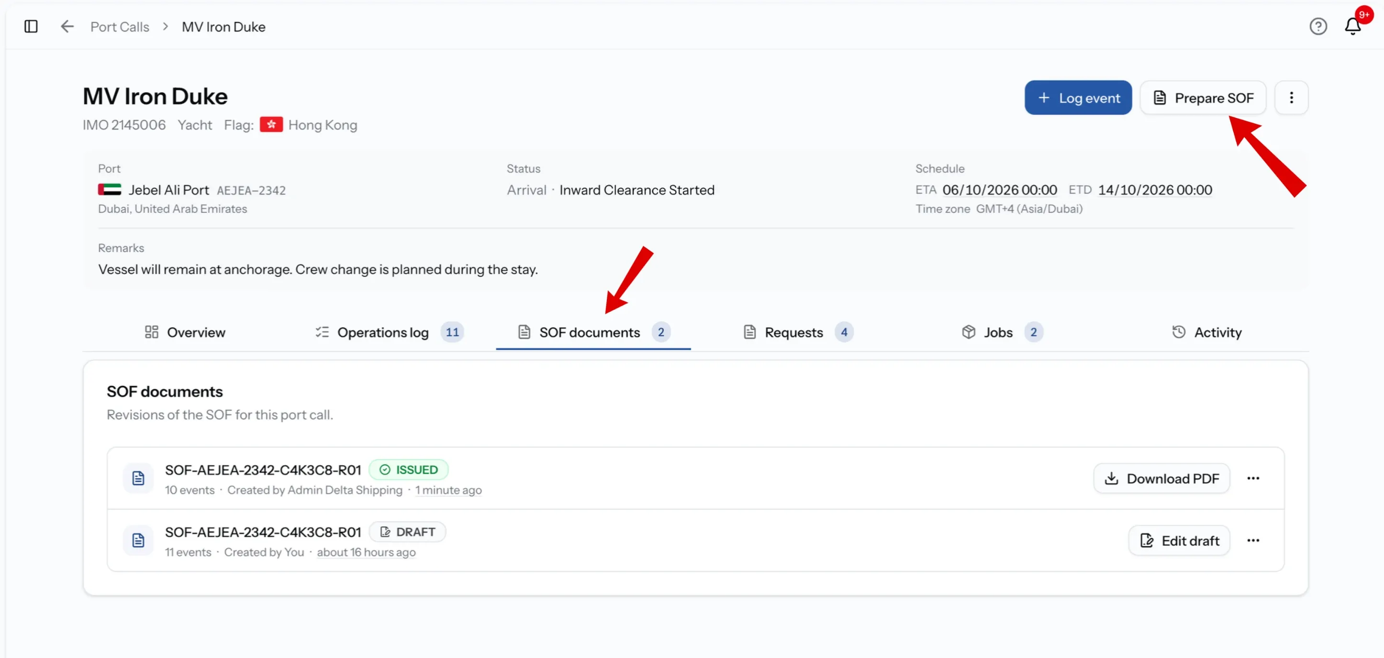This screenshot has height=658, width=1384.
Task: Click the Hong Kong flag icon
Action: coord(271,124)
